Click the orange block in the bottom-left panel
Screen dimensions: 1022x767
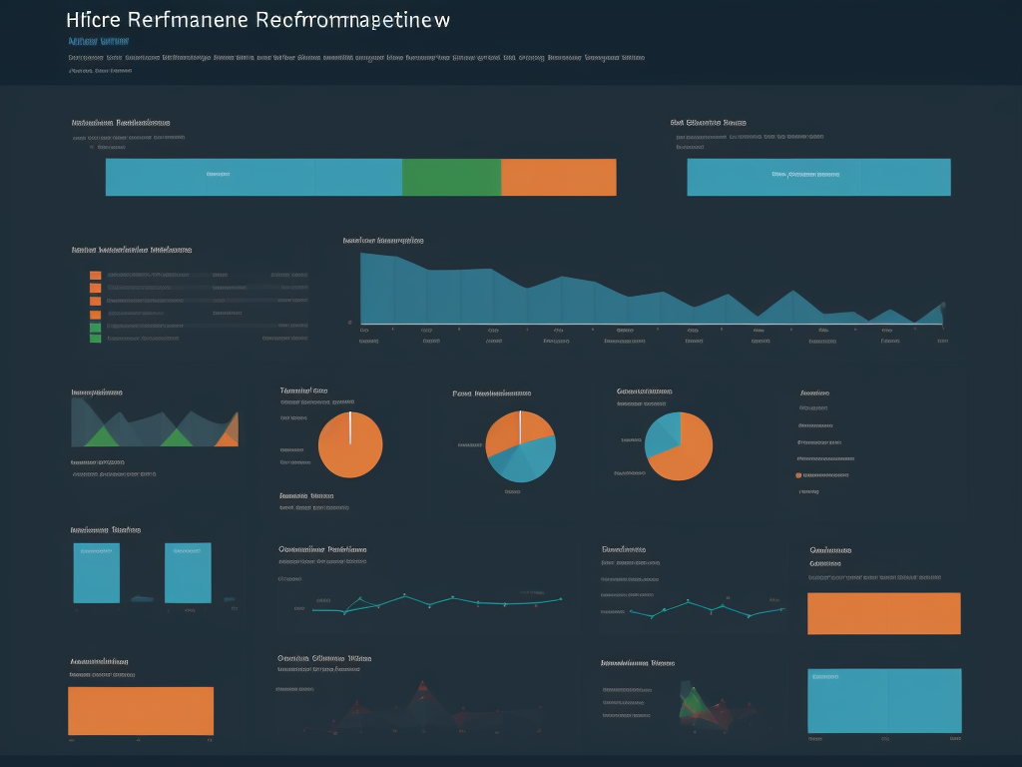[x=141, y=711]
